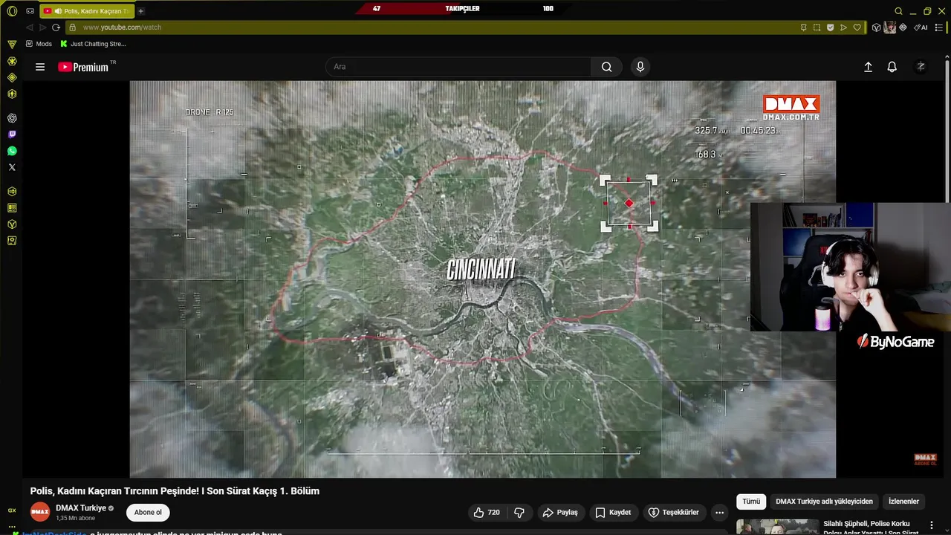Open WhatsApp in the Opera sidebar
Viewport: 951px width, 535px height.
tap(12, 151)
